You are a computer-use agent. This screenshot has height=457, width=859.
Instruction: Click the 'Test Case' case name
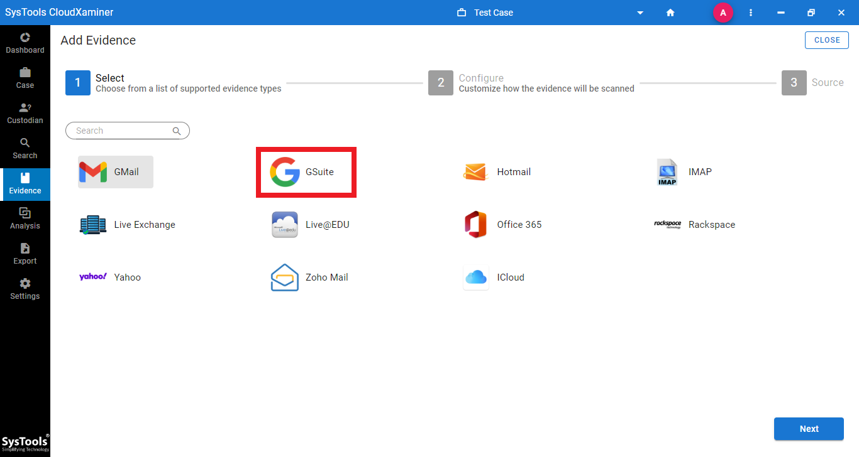pyautogui.click(x=494, y=13)
